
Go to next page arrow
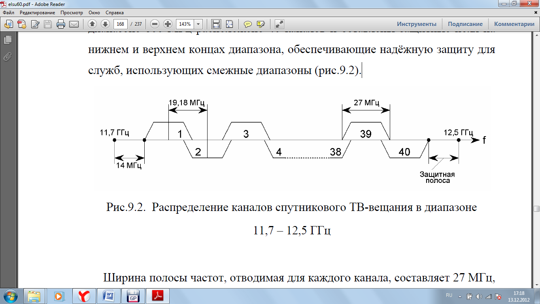(105, 24)
